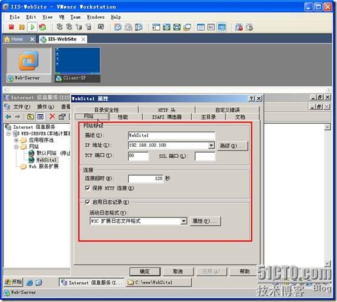The width and height of the screenshot is (337, 302).
Task: Click the Client-XP team thumbnail
Action: tap(77, 65)
